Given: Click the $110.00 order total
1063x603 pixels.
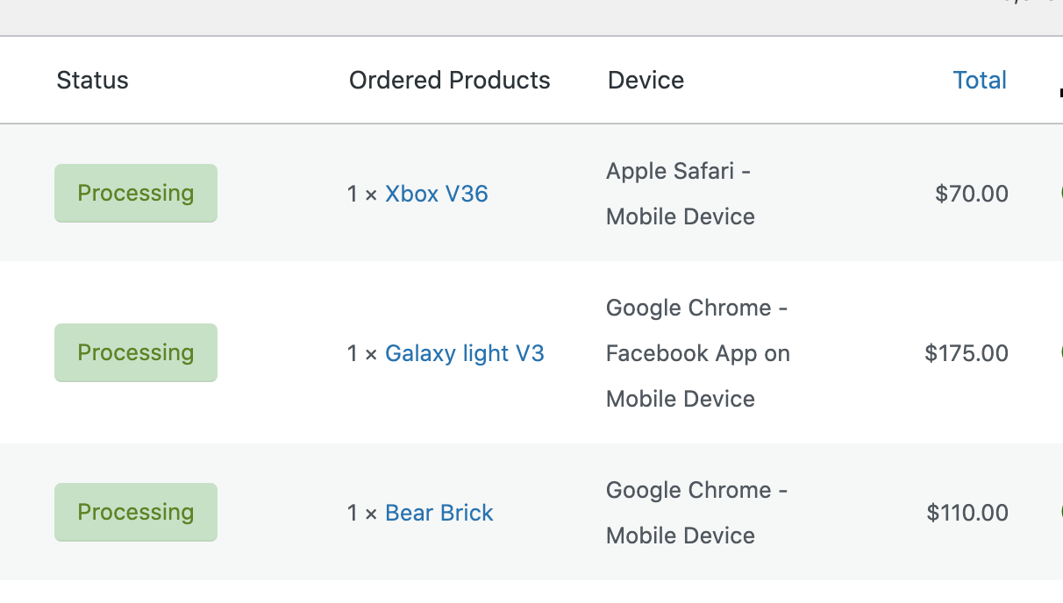Looking at the screenshot, I should (967, 513).
